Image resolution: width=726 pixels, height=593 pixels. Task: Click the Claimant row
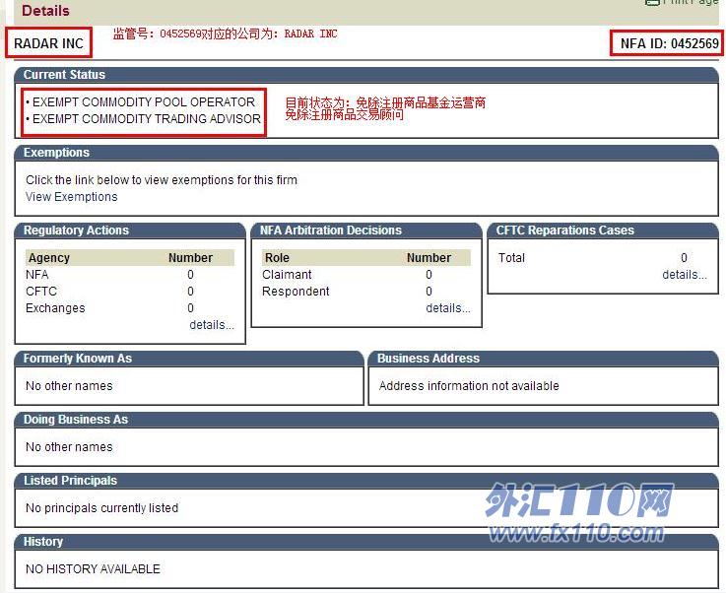[x=366, y=275]
